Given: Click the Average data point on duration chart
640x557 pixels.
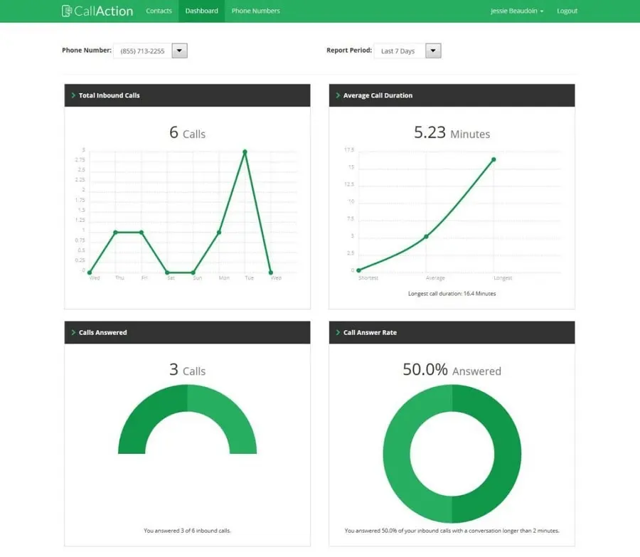Looking at the screenshot, I should [426, 236].
